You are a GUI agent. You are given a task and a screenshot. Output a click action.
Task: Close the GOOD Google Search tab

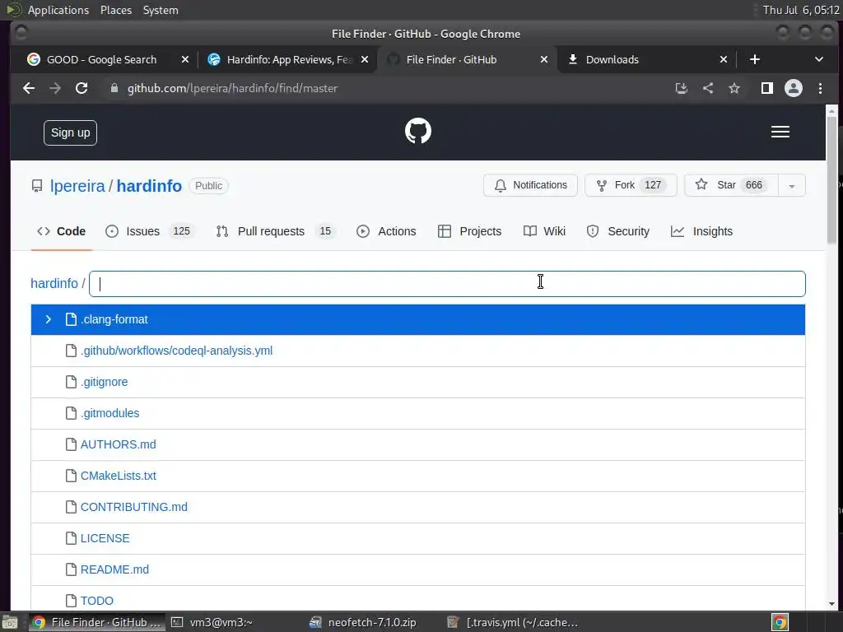click(185, 59)
